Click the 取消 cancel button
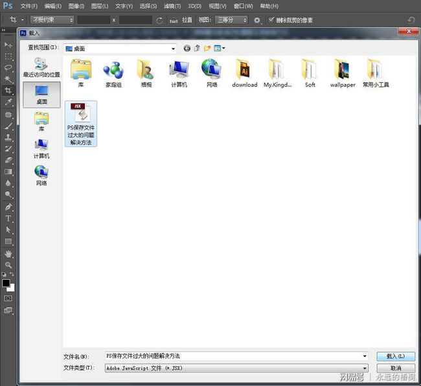Viewport: 421px width, 386px height. [396, 368]
